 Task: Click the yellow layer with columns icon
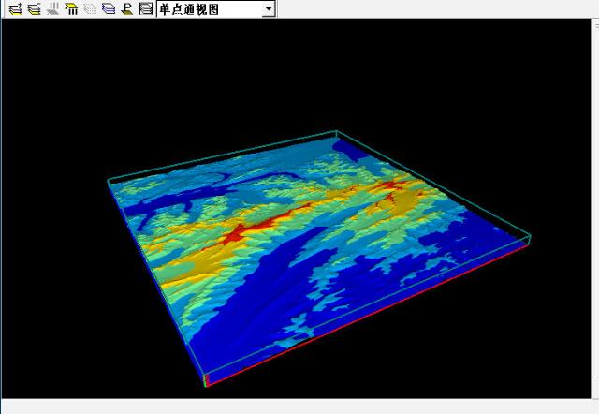71,8
